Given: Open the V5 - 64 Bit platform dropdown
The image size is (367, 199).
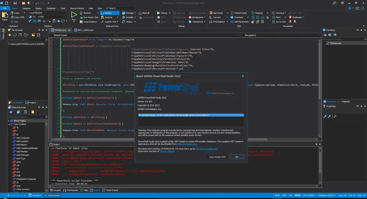Looking at the screenshot, I should (x=48, y=17).
